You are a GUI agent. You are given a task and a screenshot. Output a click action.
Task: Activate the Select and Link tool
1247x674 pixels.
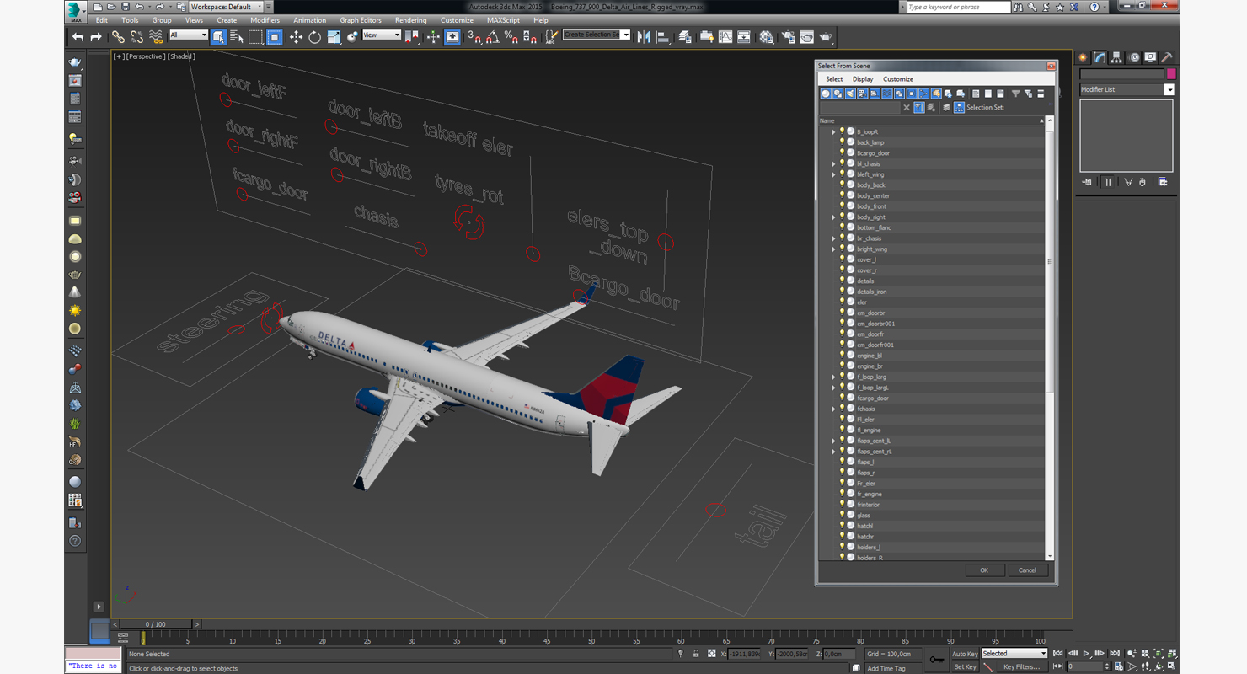[118, 37]
